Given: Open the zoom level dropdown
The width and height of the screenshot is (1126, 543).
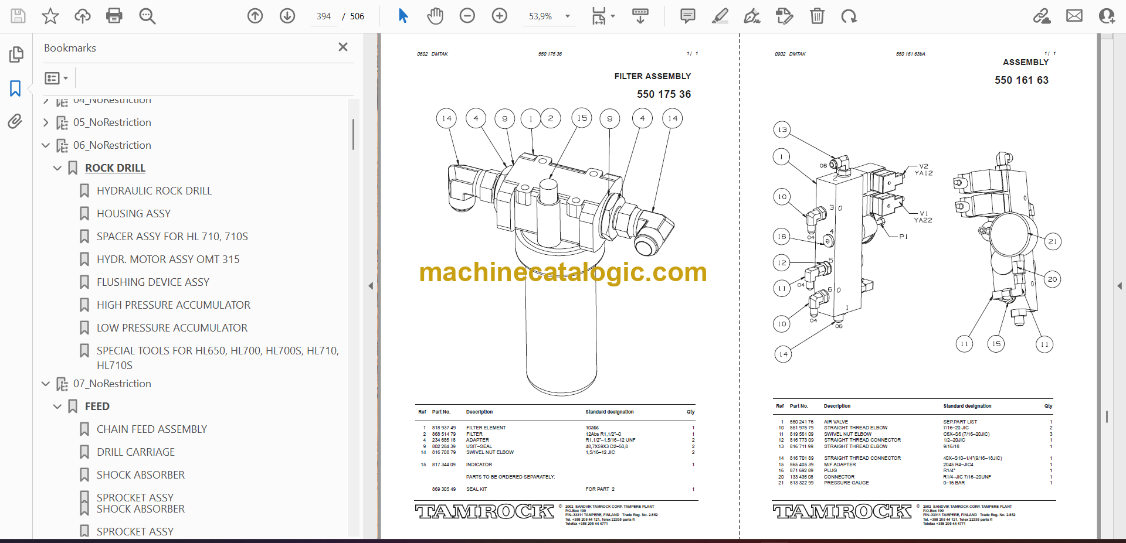Looking at the screenshot, I should 568,16.
